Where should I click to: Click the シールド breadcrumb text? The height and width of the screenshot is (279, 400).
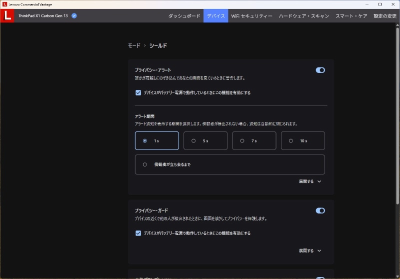(x=158, y=45)
